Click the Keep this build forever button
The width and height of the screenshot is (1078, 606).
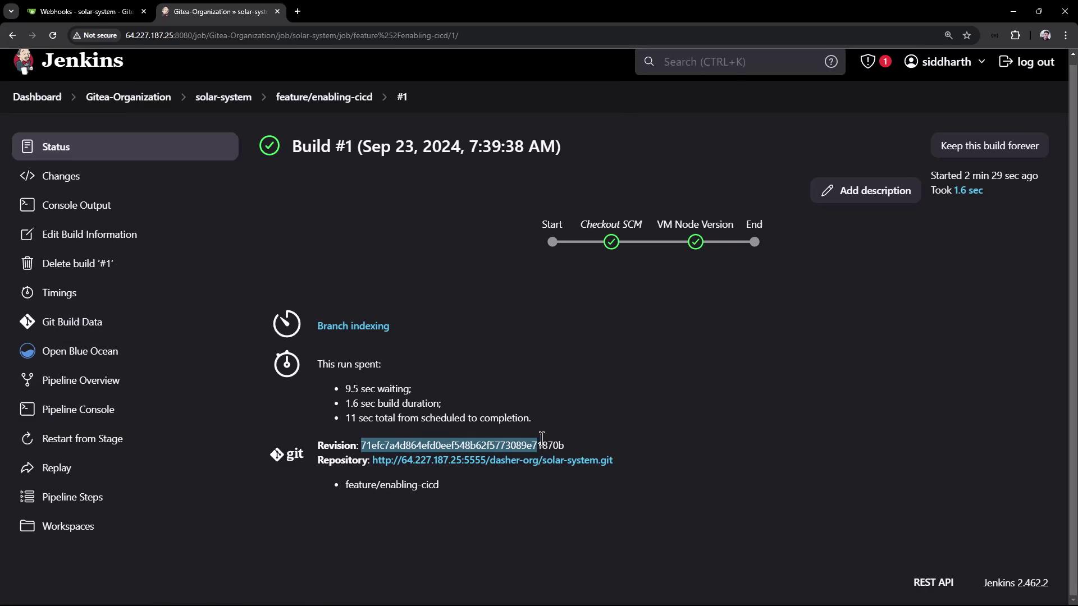coord(989,146)
